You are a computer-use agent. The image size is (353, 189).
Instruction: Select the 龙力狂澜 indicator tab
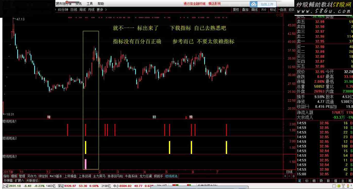(x=146, y=176)
